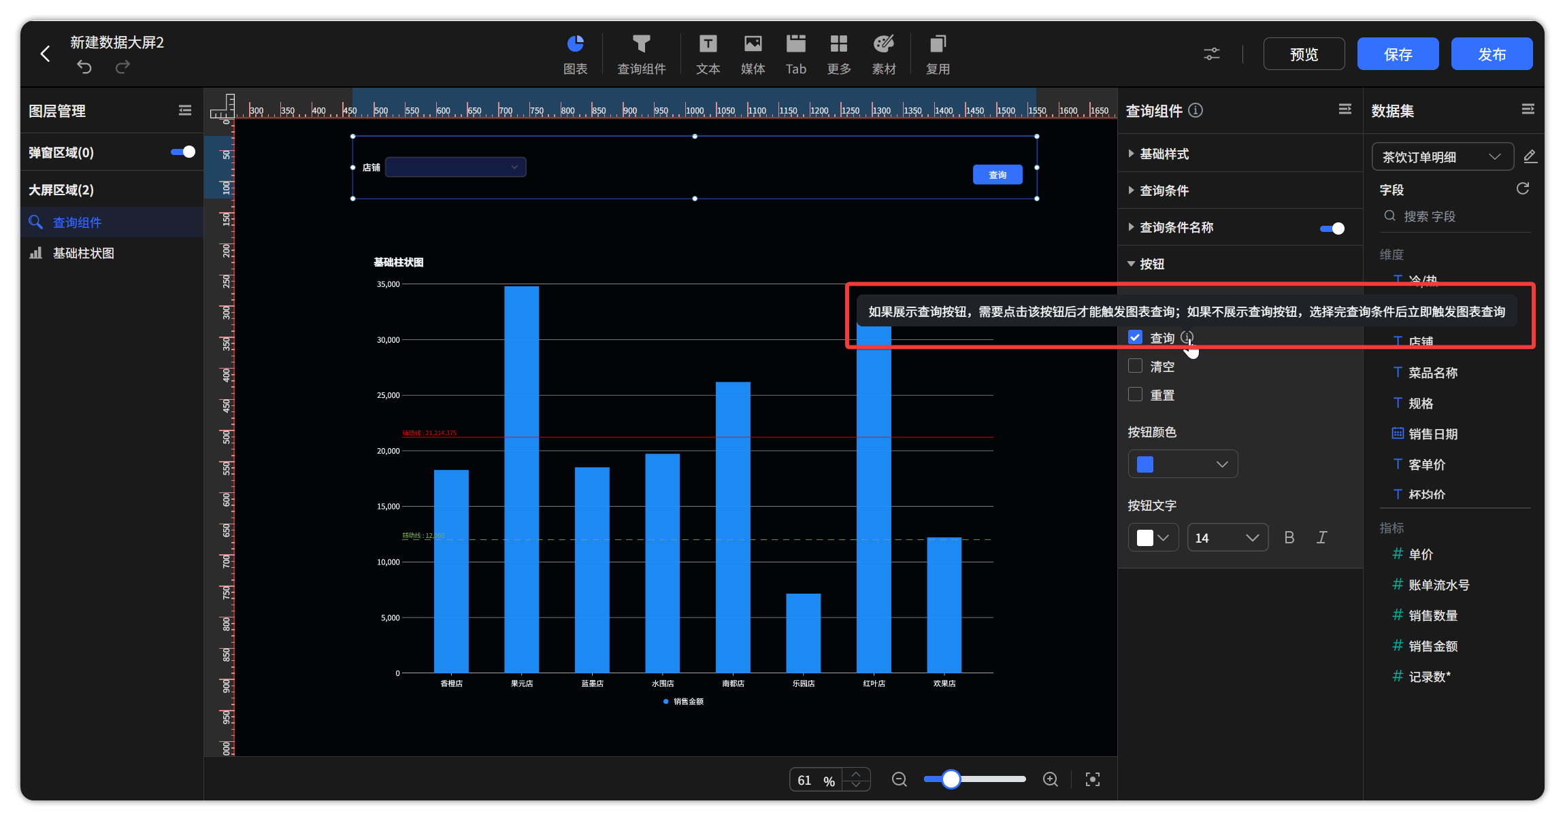Toggle the 查询条件名称 switch
Image resolution: width=1565 pixels, height=814 pixels.
tap(1332, 228)
